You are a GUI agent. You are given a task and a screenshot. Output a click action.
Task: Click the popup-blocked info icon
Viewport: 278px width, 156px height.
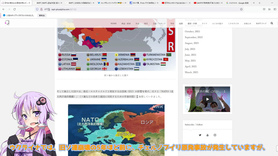click(4, 15)
